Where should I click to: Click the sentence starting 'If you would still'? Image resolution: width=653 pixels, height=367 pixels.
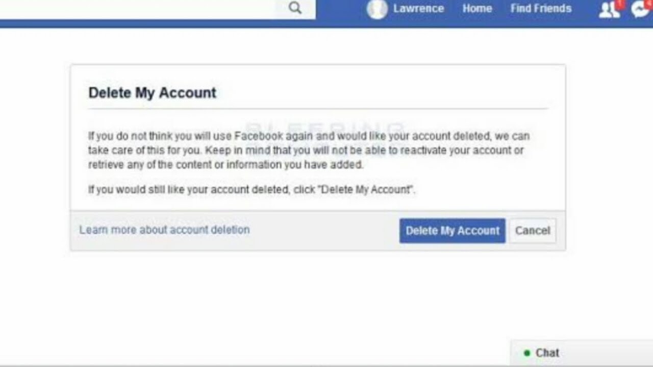[252, 190]
